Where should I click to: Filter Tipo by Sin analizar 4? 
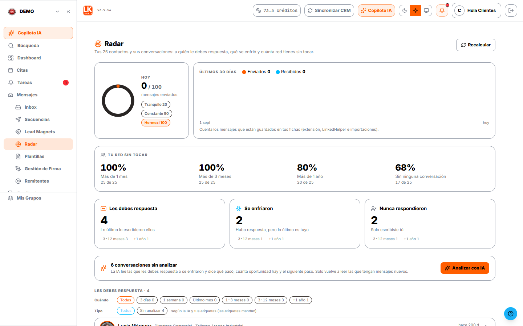(152, 311)
